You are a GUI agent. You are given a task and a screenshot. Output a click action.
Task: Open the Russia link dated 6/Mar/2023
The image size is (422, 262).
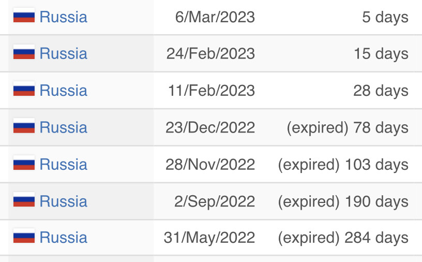pyautogui.click(x=63, y=17)
